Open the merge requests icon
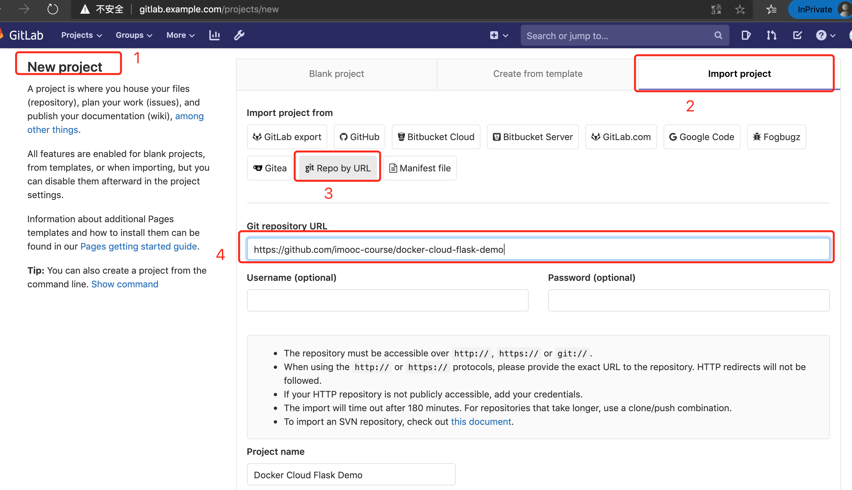 pyautogui.click(x=771, y=35)
